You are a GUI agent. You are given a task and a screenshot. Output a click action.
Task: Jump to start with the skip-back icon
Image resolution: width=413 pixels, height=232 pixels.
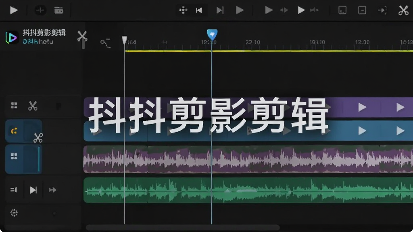click(x=199, y=10)
